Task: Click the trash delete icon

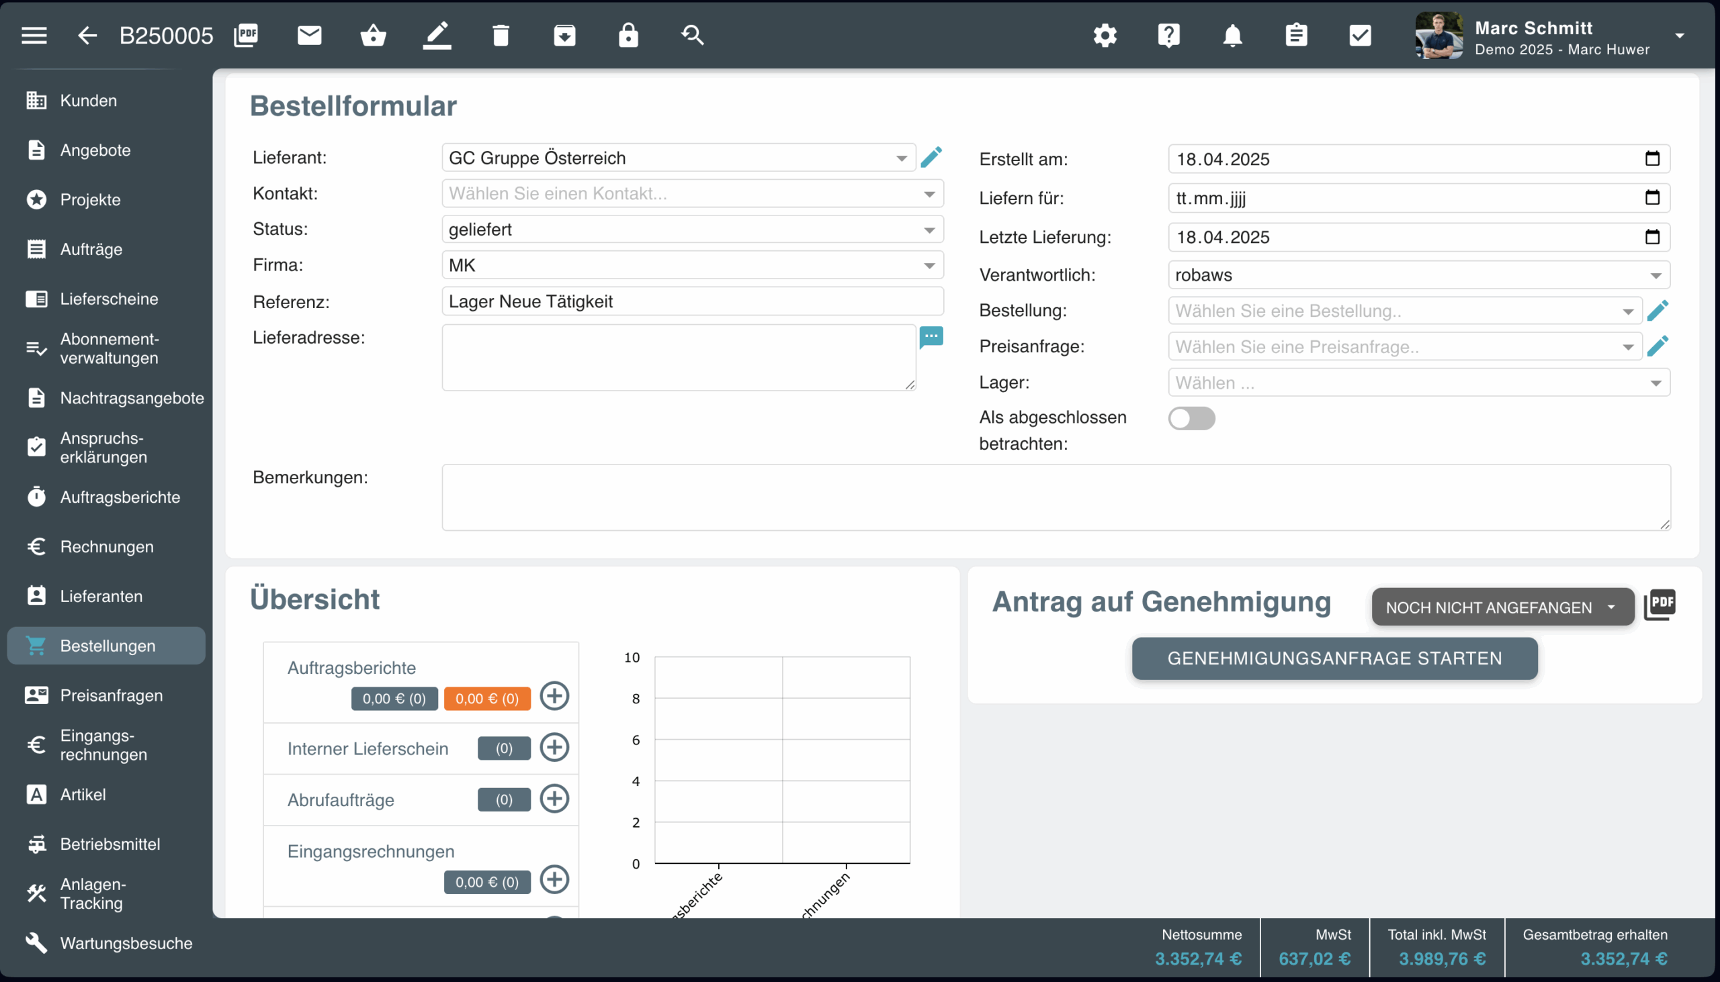Action: pyautogui.click(x=500, y=34)
